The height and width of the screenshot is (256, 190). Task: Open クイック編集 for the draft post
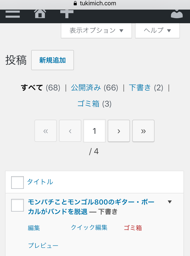click(x=89, y=227)
